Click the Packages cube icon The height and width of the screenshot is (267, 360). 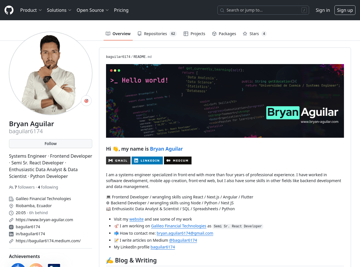[x=214, y=34]
